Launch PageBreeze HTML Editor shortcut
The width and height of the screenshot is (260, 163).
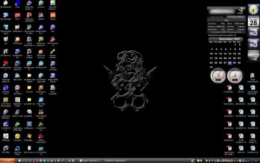point(17,126)
